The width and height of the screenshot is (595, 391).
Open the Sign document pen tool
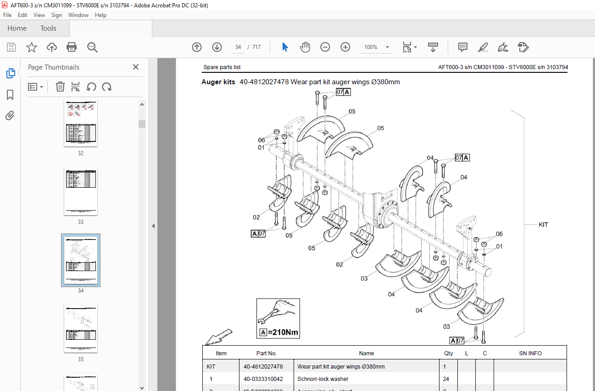point(503,47)
